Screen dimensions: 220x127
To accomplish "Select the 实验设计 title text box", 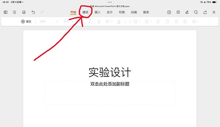I will (110, 72).
